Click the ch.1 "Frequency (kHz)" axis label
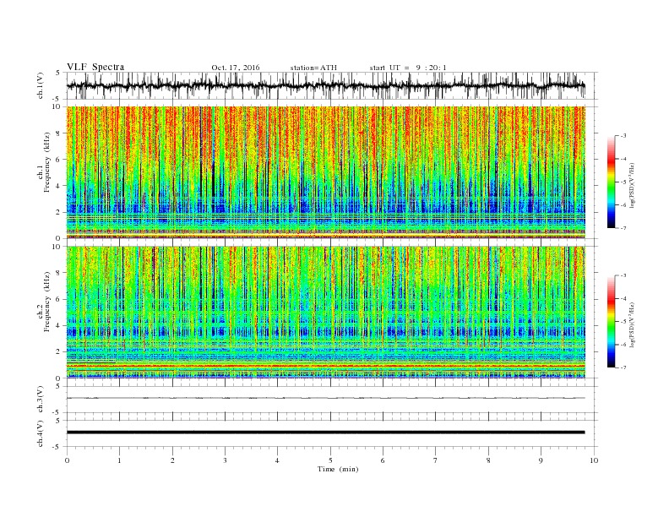 pyautogui.click(x=47, y=162)
